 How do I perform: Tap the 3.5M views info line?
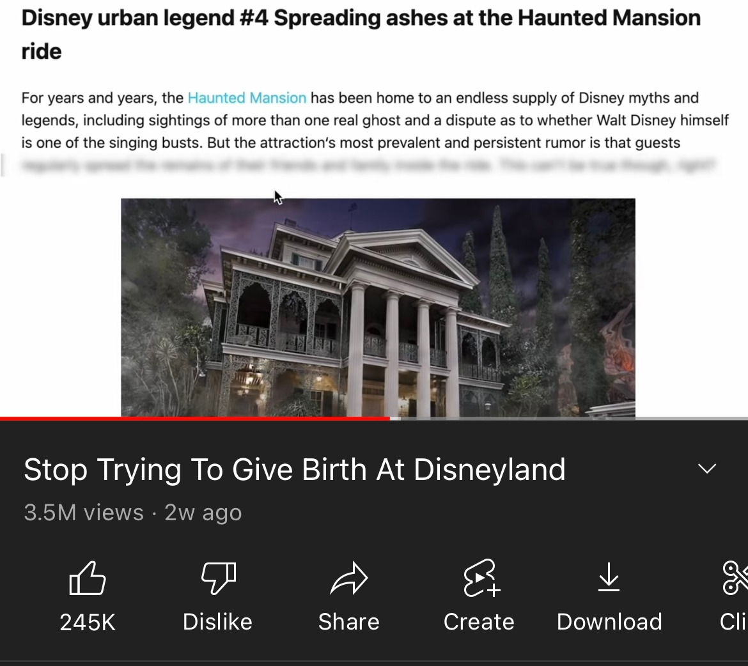(132, 513)
